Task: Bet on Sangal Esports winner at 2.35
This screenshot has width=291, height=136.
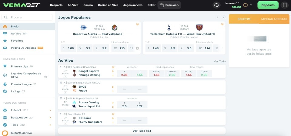Action: click(x=124, y=73)
